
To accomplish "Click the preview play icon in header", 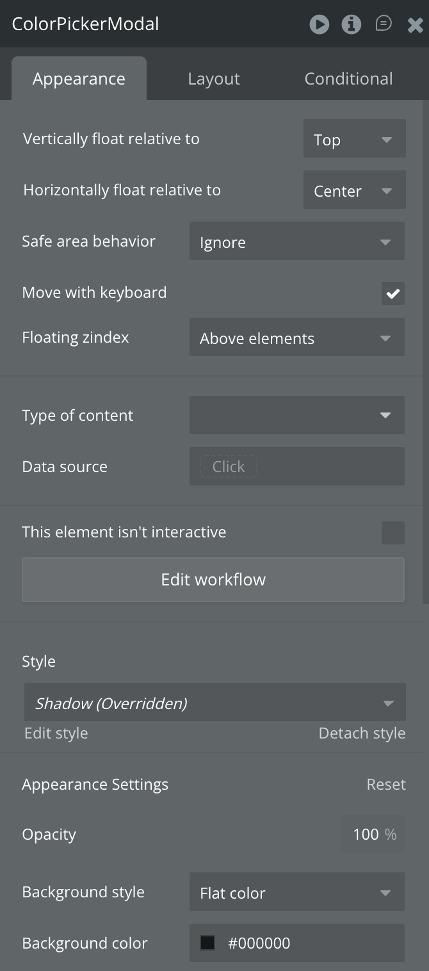I will pyautogui.click(x=319, y=24).
